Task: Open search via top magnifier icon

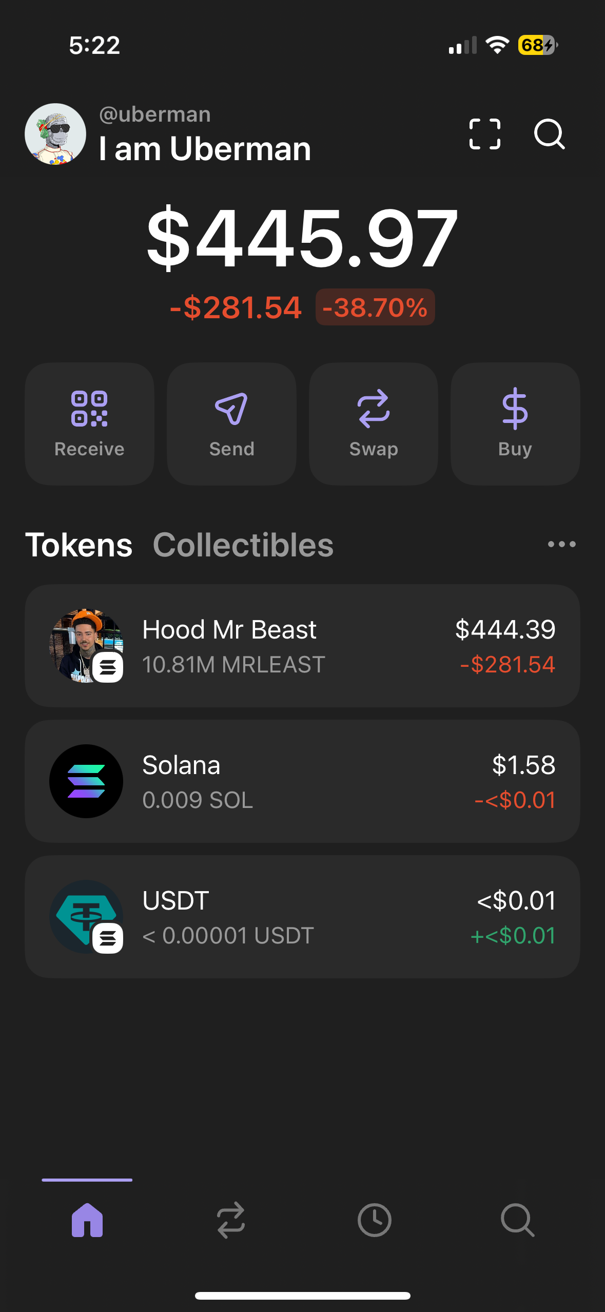Action: pyautogui.click(x=549, y=134)
